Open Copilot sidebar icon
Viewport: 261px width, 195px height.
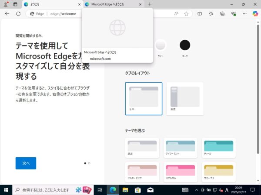click(x=255, y=14)
